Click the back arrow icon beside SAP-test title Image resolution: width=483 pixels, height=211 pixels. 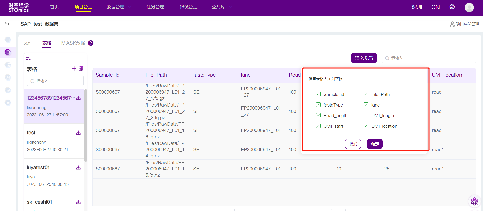coord(7,24)
